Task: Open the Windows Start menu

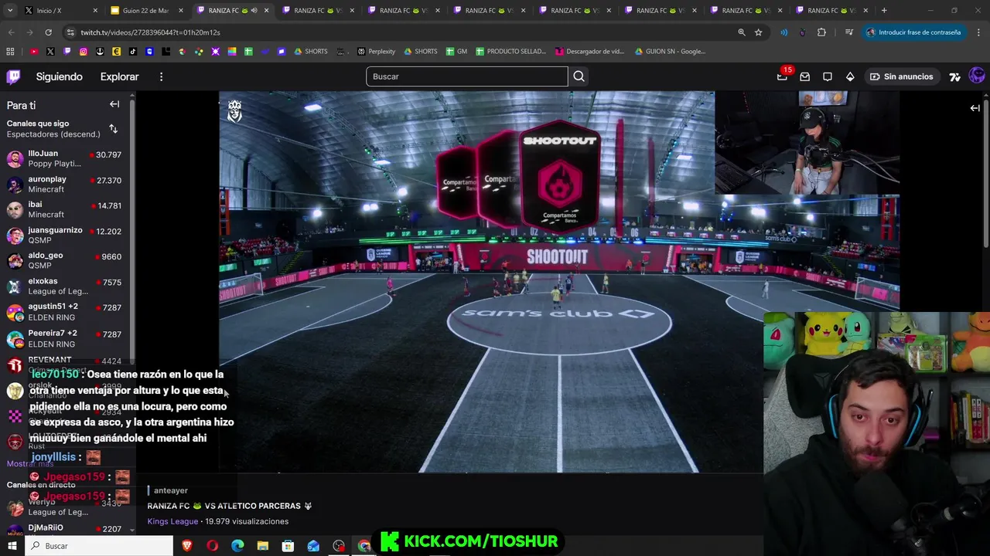Action: click(x=12, y=546)
